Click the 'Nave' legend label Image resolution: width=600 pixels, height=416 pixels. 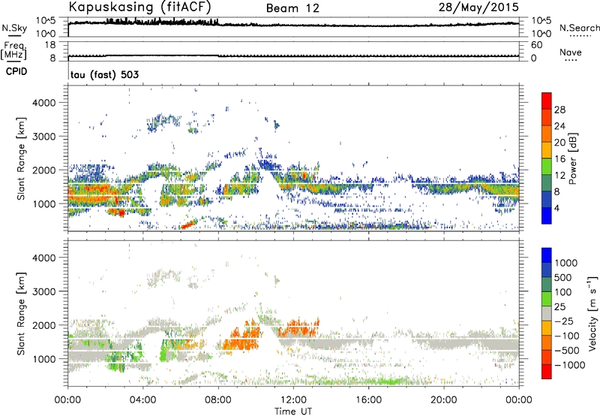(x=571, y=53)
